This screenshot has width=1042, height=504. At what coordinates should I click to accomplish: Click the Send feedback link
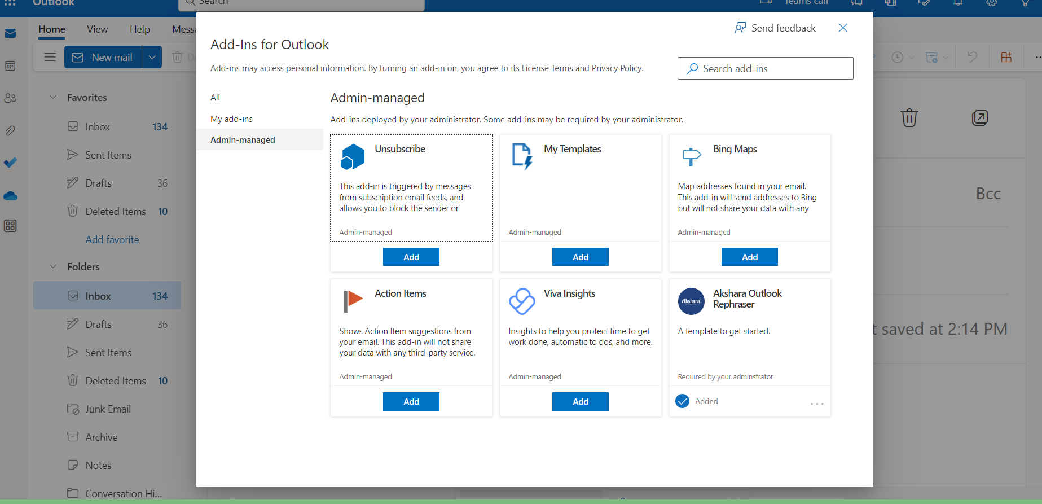(x=775, y=28)
